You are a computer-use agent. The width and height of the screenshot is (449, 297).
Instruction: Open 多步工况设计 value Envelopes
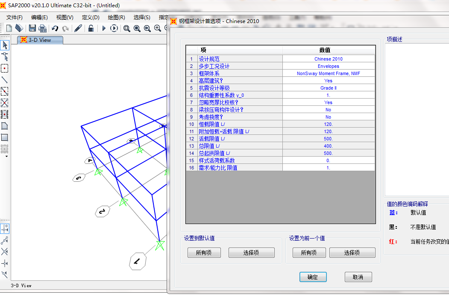pos(329,66)
